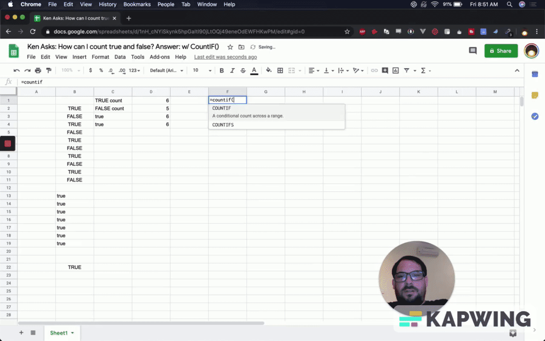Insert a comment via toolbar icon
Screen dimensions: 545x341
point(385,70)
